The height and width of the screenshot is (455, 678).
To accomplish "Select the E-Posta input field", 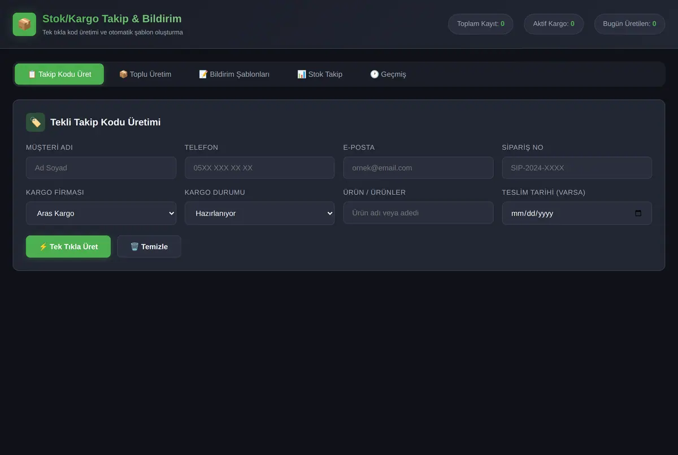I will click(x=419, y=168).
